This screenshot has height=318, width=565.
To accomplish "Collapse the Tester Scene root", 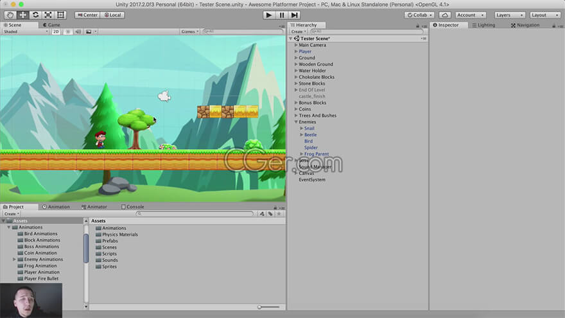I will (291, 39).
